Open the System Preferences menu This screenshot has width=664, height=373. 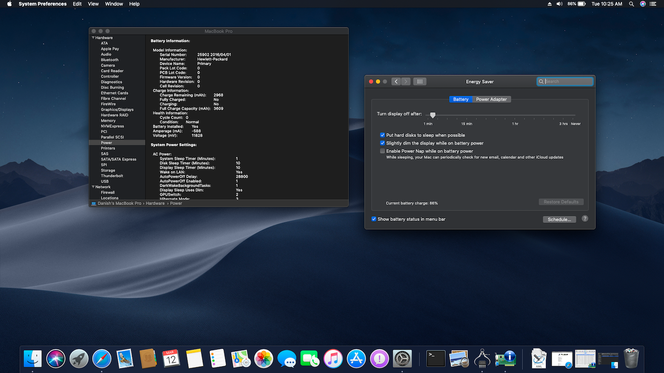click(43, 4)
